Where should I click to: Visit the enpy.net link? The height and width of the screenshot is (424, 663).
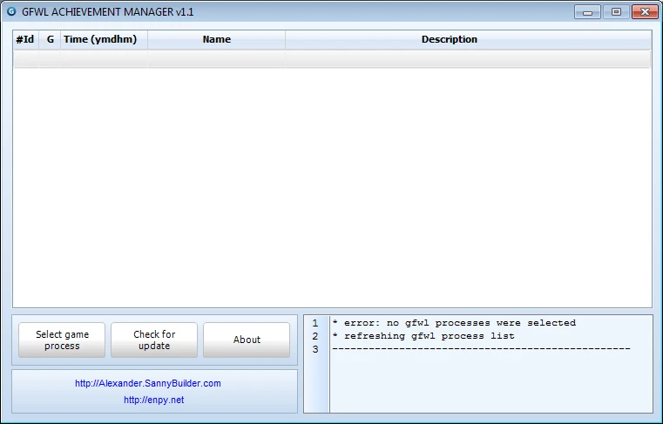pyautogui.click(x=154, y=400)
